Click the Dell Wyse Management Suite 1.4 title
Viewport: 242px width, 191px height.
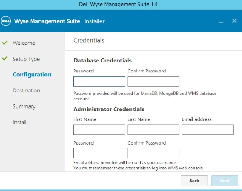(x=118, y=4)
